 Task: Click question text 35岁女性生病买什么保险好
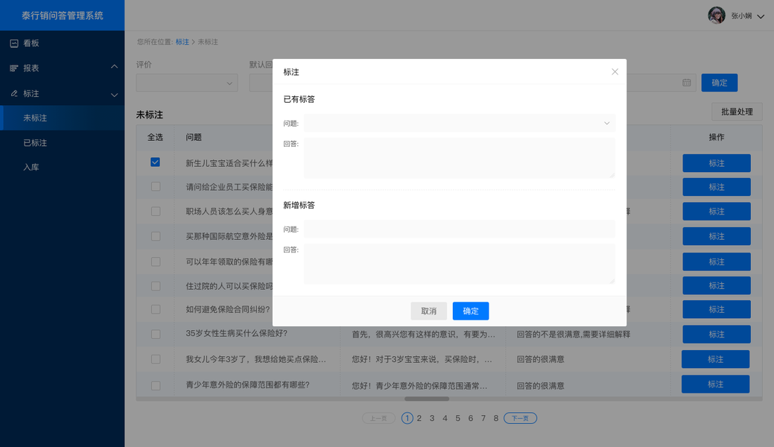(x=236, y=334)
